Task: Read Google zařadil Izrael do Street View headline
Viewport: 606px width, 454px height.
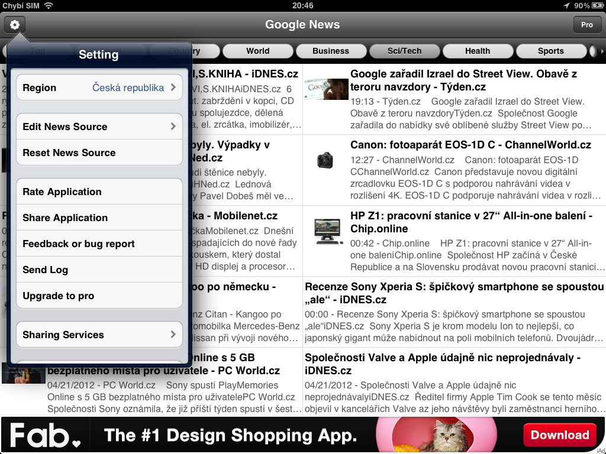Action: [463, 80]
